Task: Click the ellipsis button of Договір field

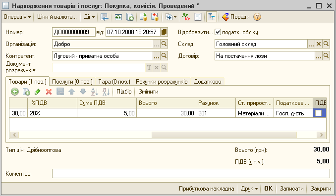Action: pyautogui.click(x=319, y=56)
